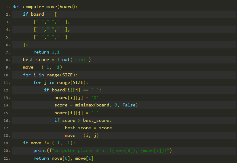Click line number 21
This screenshot has height=163, width=237.
pyautogui.click(x=7, y=158)
